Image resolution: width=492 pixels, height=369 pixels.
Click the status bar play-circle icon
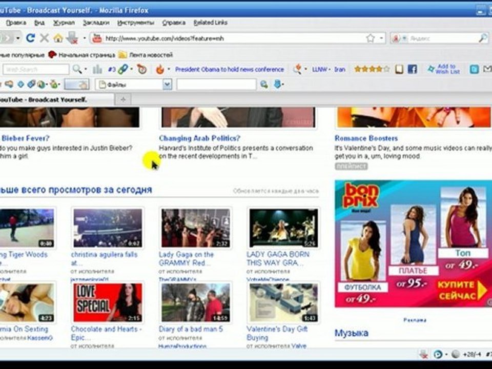(x=438, y=354)
